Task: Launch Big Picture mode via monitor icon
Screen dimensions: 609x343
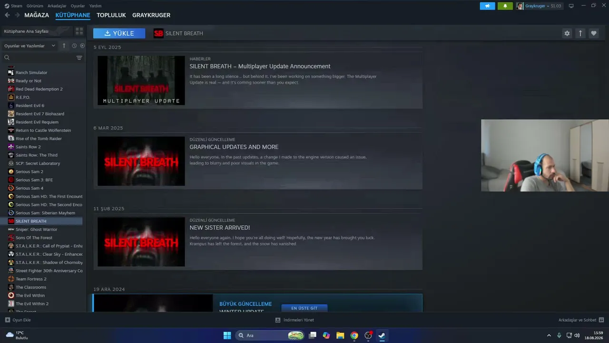Action: [x=571, y=6]
